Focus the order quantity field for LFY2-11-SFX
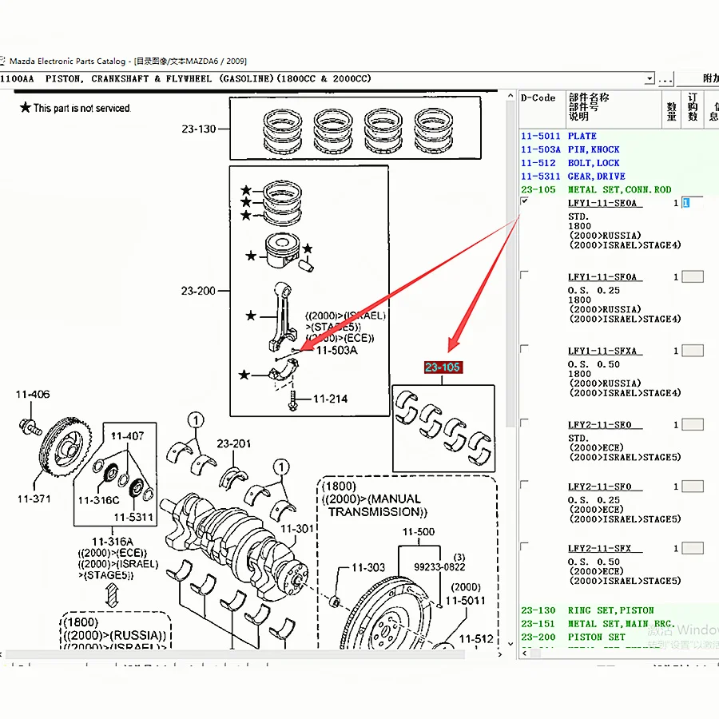Image resolution: width=719 pixels, height=719 pixels. [693, 548]
